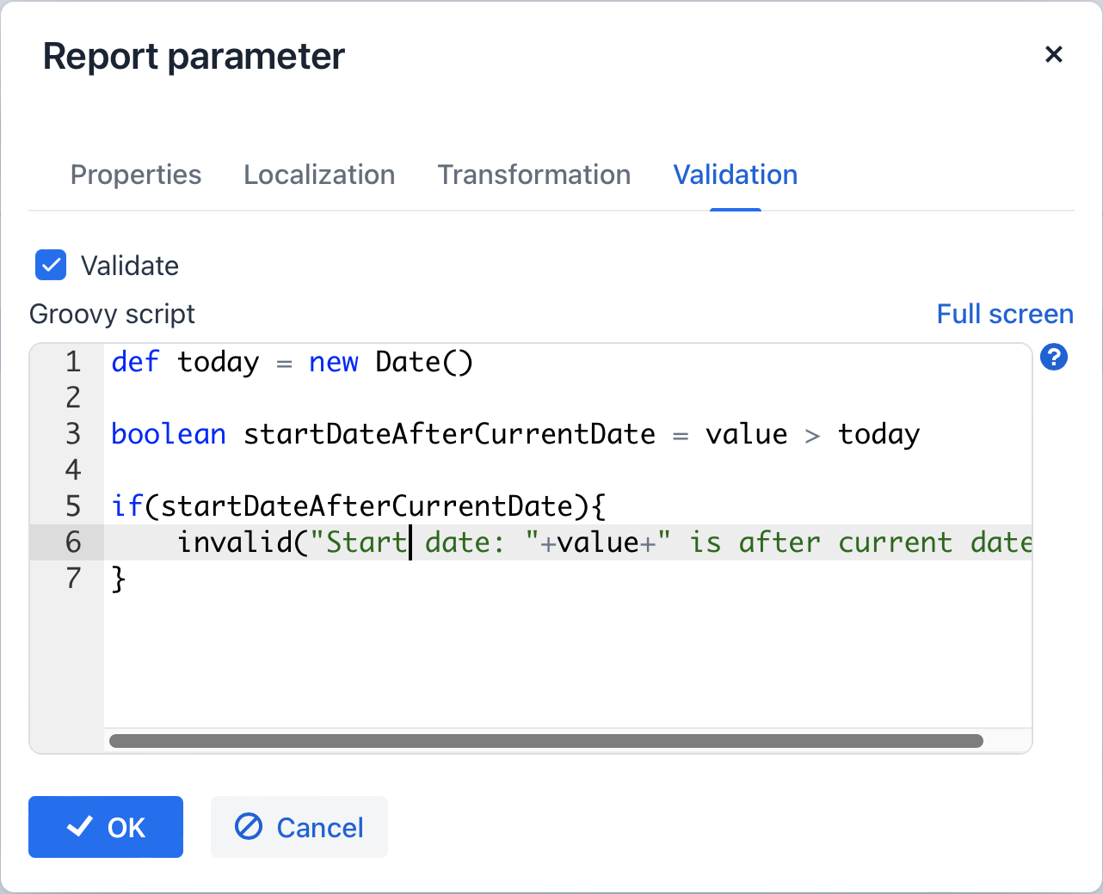Cancel the dialog
Screen dimensions: 1103x894
(299, 827)
